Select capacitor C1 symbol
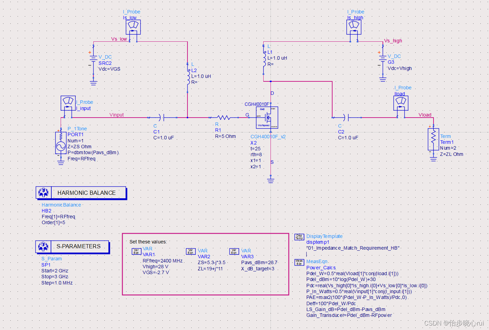Screen dimensions: 489x330 pyautogui.click(x=162, y=118)
